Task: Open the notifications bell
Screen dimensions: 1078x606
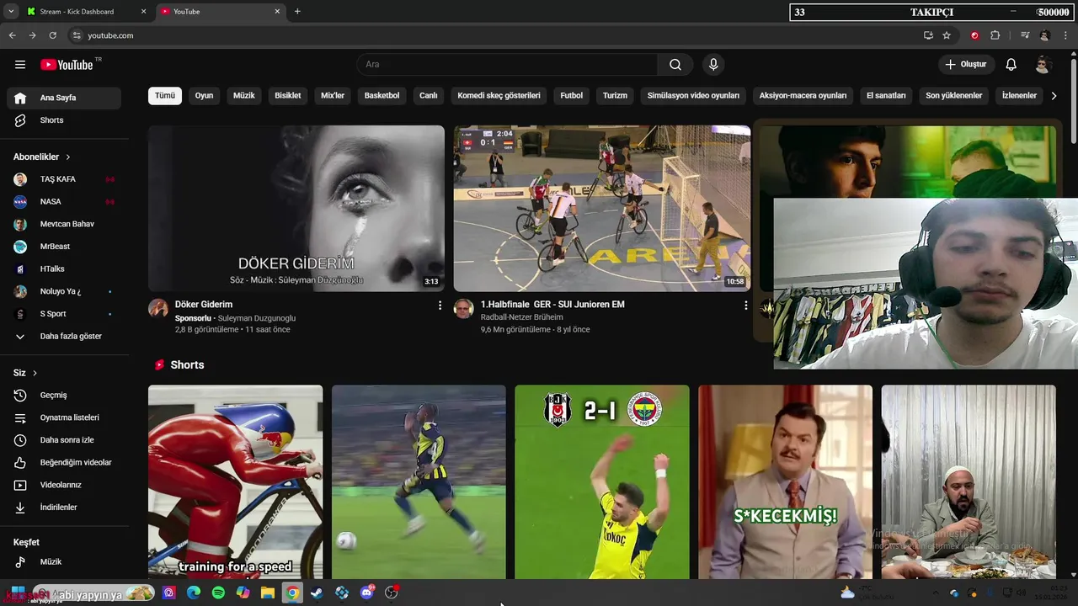Action: (x=1011, y=65)
